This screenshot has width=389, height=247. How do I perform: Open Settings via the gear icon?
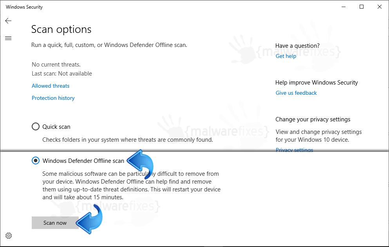point(9,236)
